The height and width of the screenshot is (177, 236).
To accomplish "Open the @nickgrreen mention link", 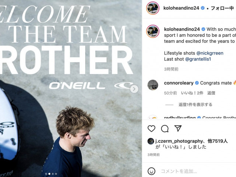I will click(x=210, y=53).
